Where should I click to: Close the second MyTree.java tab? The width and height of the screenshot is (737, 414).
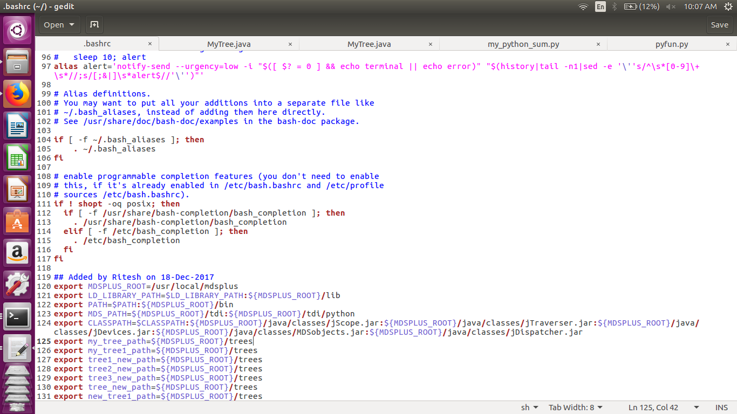[430, 44]
